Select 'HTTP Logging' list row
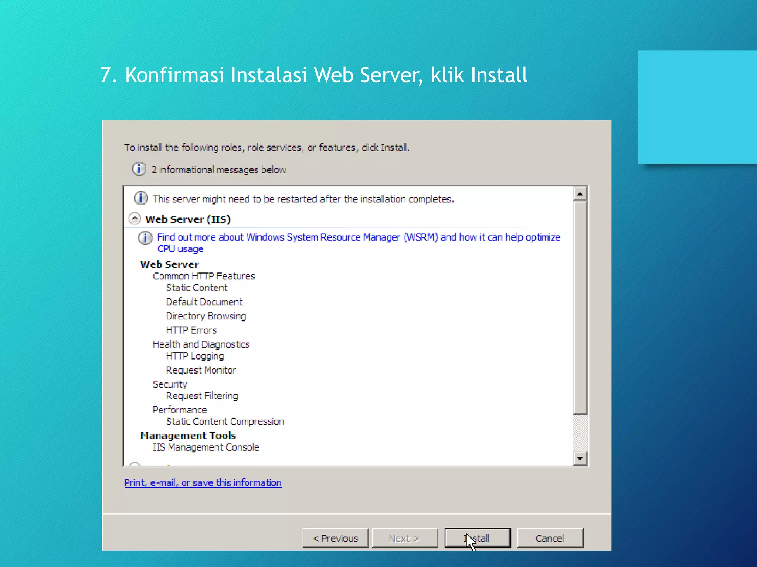 click(195, 356)
